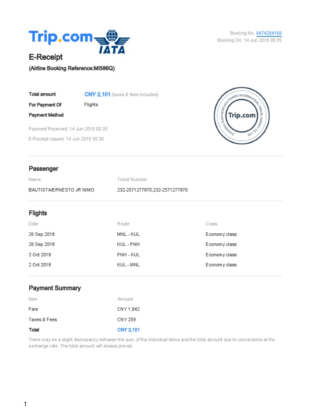Click the Payment Summary total CNY 2,101
The image size is (311, 414).
(128, 330)
